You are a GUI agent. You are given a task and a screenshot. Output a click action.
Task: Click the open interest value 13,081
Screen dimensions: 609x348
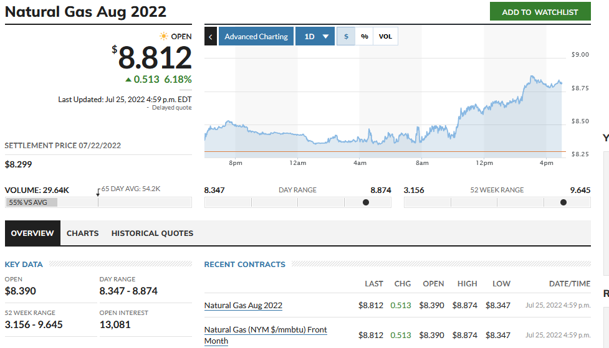pyautogui.click(x=115, y=324)
